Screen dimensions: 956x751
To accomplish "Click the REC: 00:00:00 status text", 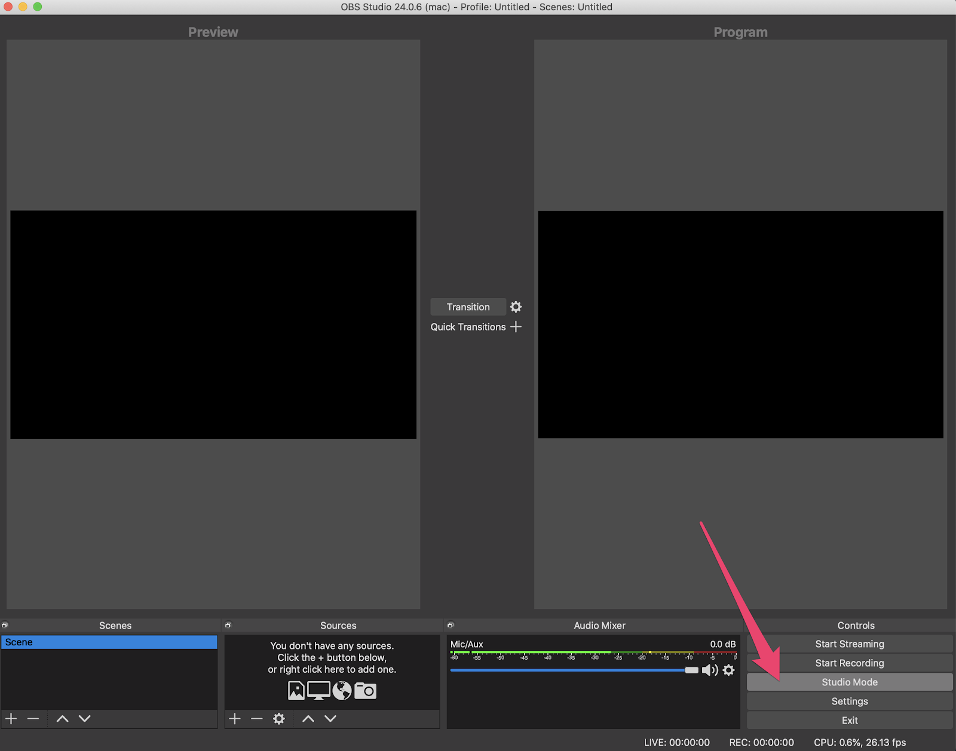I will coord(762,743).
